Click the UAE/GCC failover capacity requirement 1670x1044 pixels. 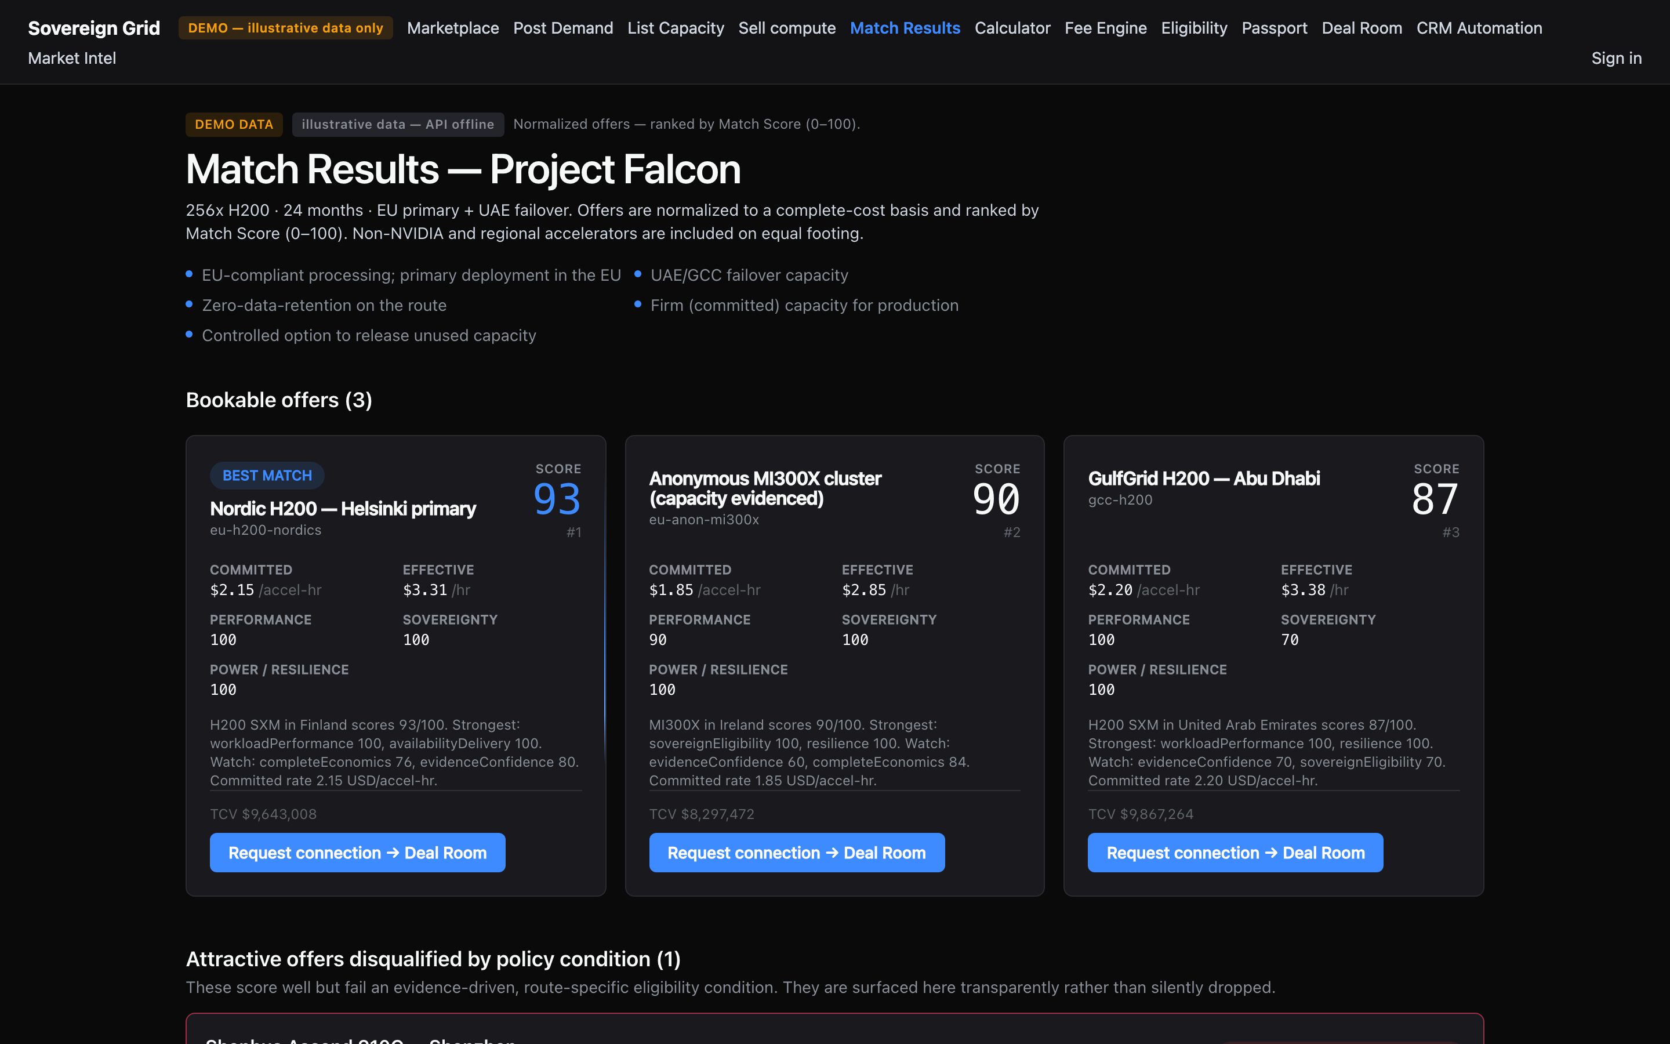pos(749,275)
